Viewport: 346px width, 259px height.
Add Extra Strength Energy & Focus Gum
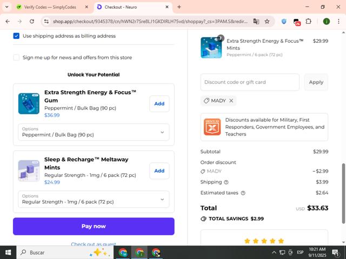159,104
